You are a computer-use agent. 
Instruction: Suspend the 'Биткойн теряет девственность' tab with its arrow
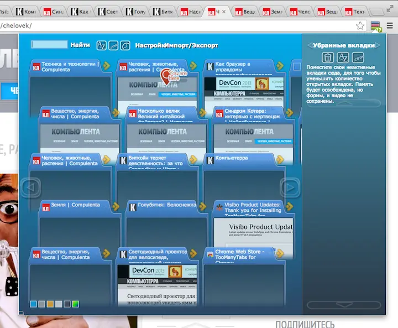pos(193,159)
